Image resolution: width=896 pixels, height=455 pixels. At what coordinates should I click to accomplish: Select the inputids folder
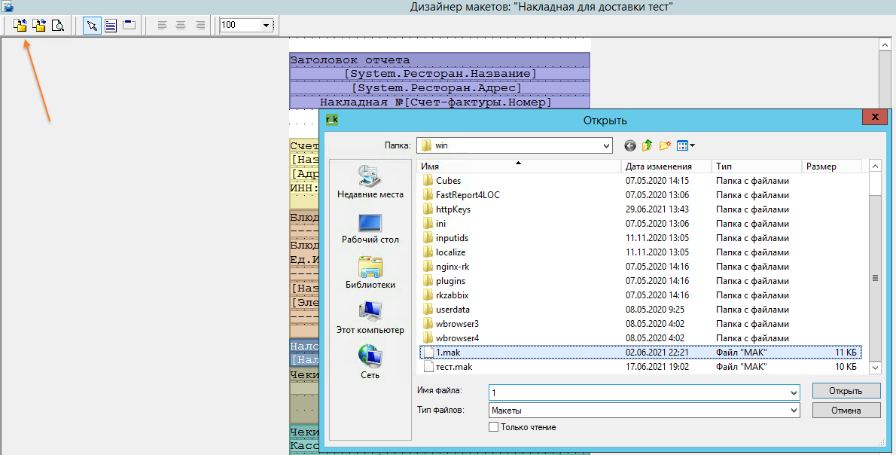pos(452,238)
